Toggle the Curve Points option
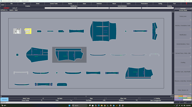This screenshot has width=192, height=107. coord(25,101)
